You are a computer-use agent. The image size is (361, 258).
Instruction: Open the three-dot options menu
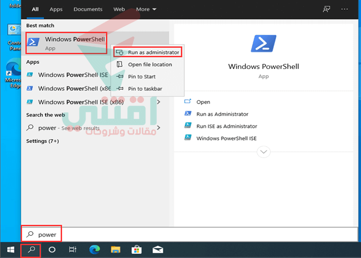[x=344, y=9]
